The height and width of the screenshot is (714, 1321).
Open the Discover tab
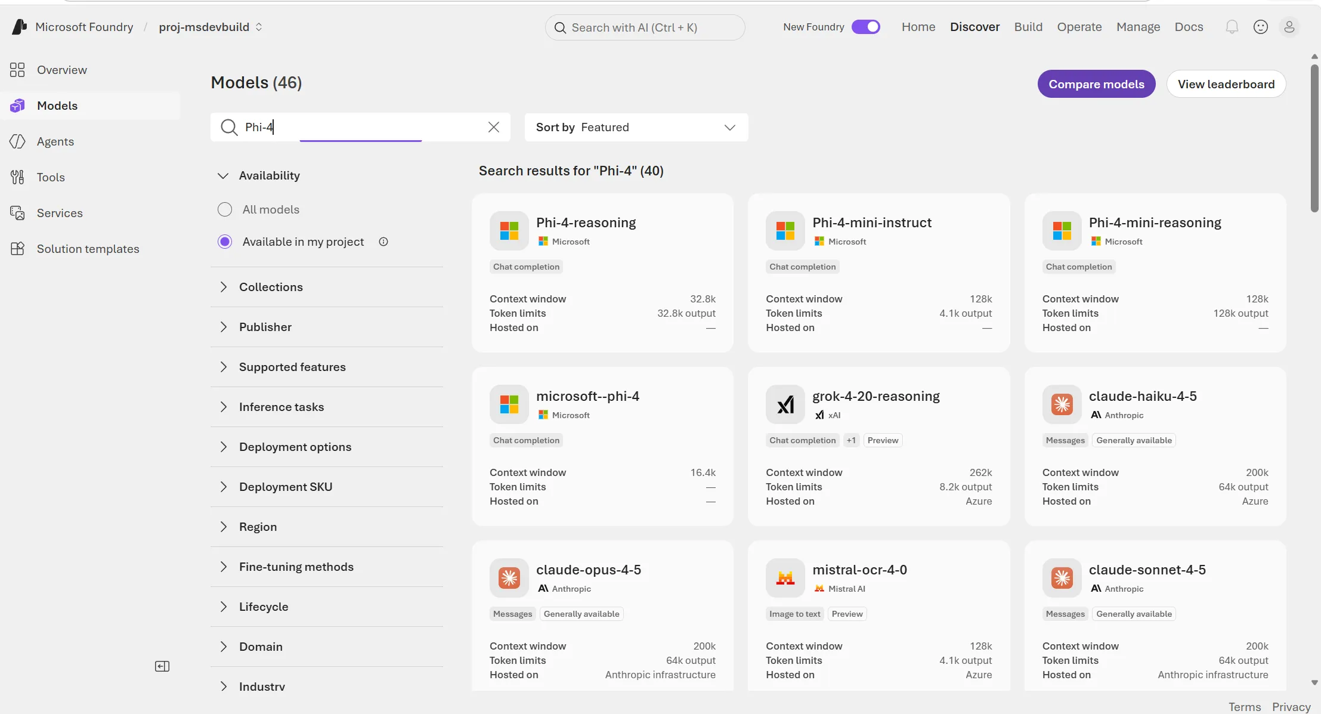click(x=974, y=27)
